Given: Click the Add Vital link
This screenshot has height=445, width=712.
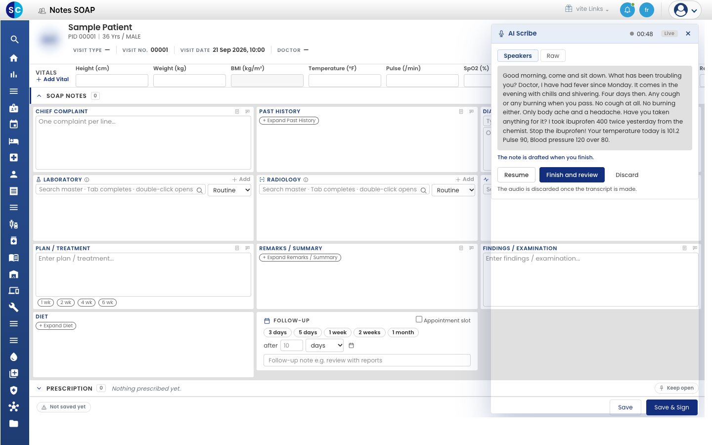Looking at the screenshot, I should [x=52, y=79].
